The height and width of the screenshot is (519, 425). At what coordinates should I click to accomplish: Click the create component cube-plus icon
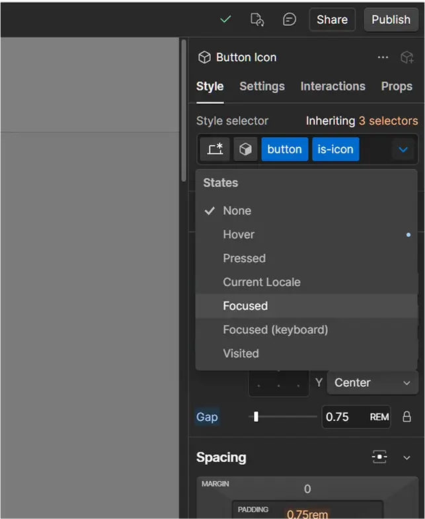pos(406,58)
